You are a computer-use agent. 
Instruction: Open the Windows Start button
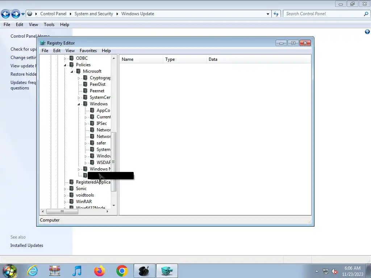pyautogui.click(x=9, y=271)
